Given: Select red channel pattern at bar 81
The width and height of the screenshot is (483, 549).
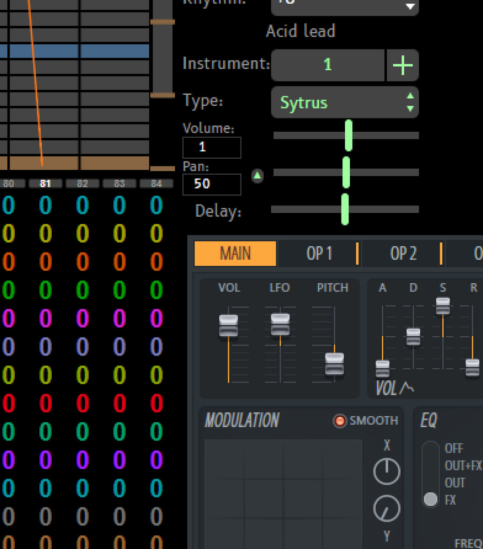Looking at the screenshot, I should pos(45,404).
